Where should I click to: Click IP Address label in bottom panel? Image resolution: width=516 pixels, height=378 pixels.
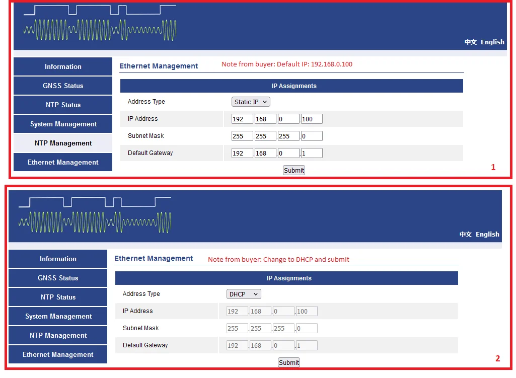(138, 311)
